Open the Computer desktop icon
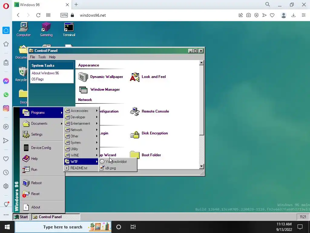This screenshot has width=310, height=233. [x=24, y=29]
